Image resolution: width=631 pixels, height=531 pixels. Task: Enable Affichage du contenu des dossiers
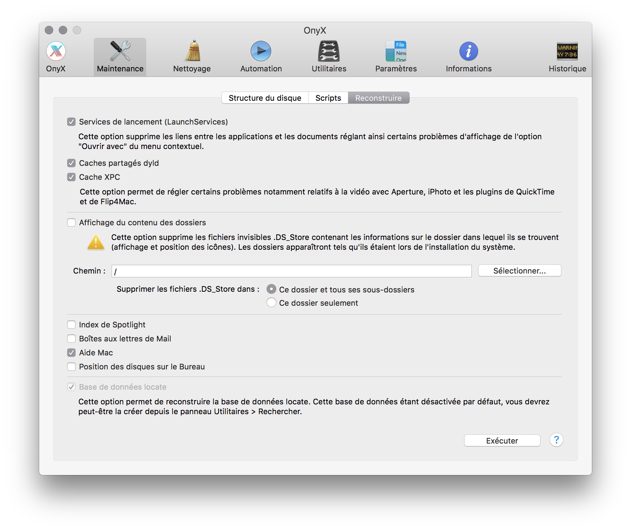pos(71,222)
